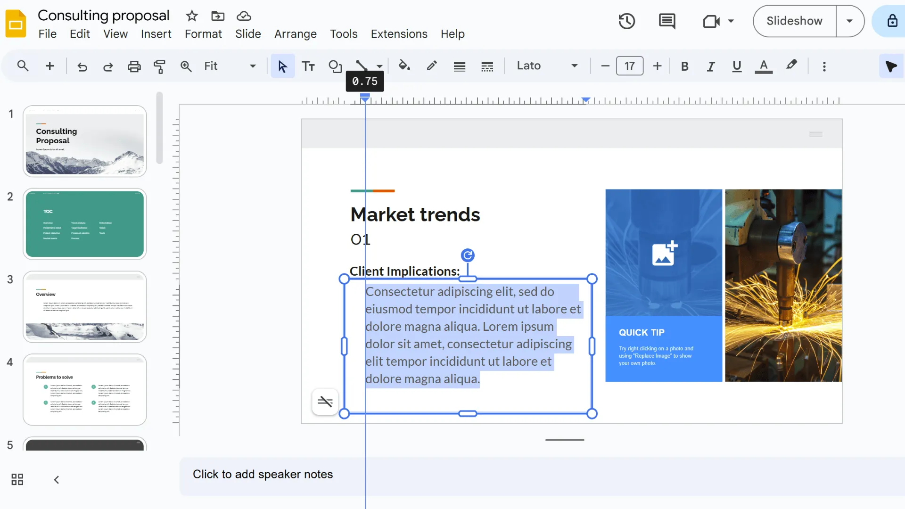905x509 pixels.
Task: Open the fill color bucket
Action: click(x=404, y=66)
